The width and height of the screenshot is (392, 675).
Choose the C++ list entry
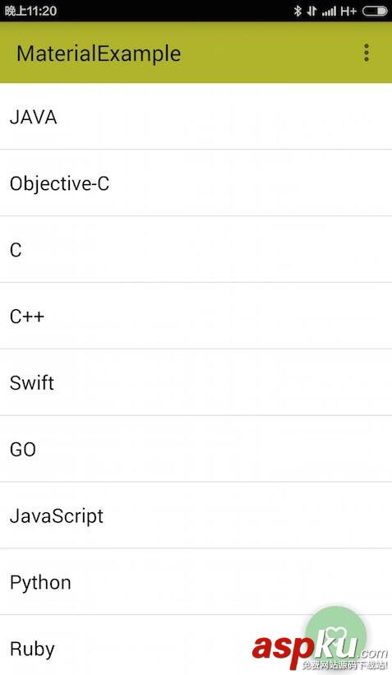point(196,316)
